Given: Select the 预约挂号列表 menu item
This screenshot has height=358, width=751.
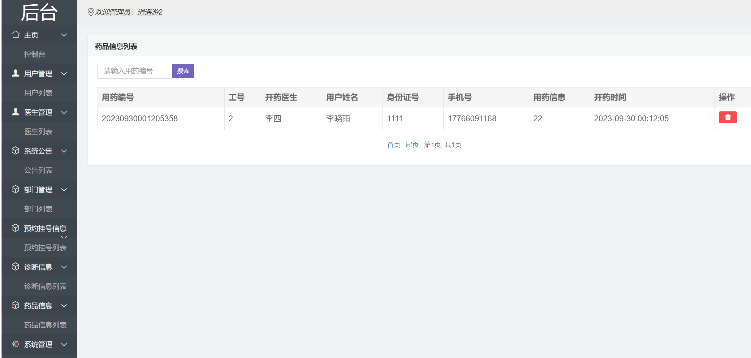Looking at the screenshot, I should click(45, 247).
